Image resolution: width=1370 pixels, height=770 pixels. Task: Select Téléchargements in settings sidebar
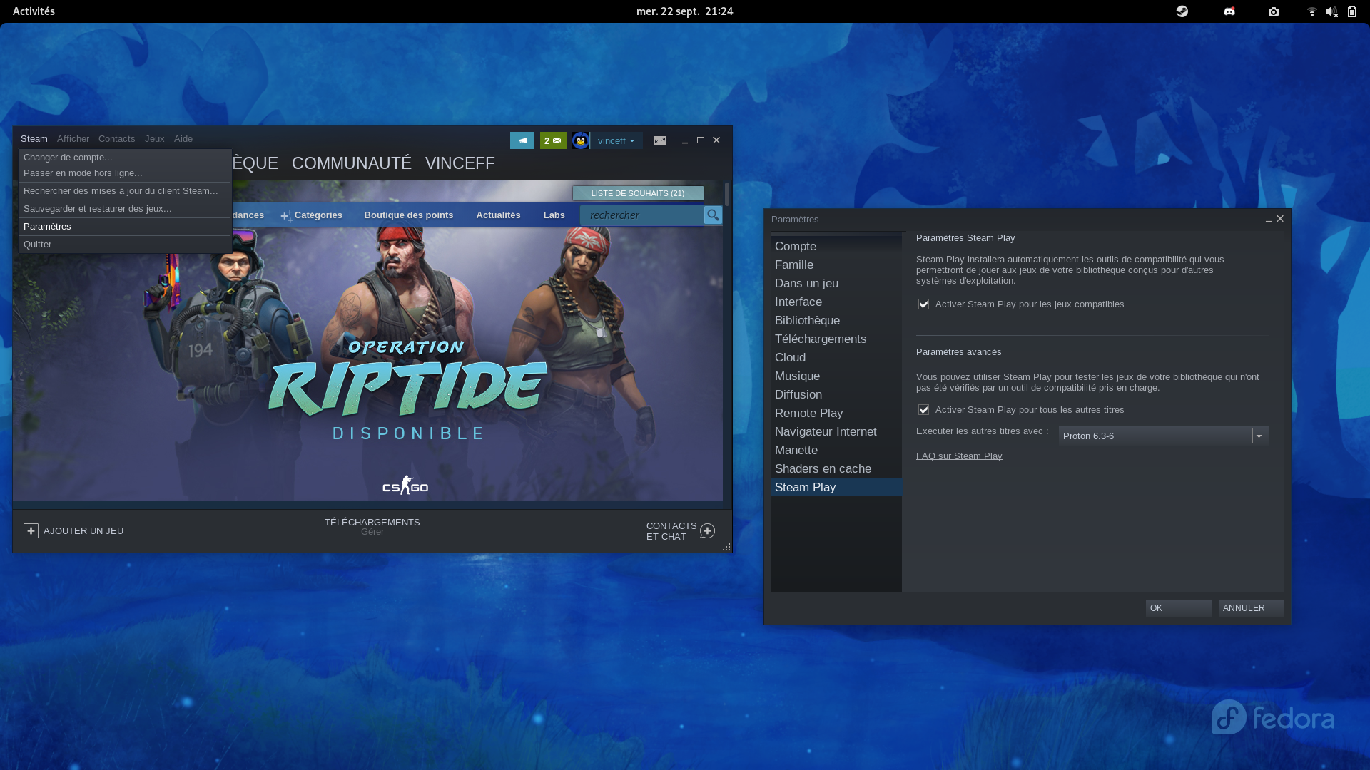point(836,339)
